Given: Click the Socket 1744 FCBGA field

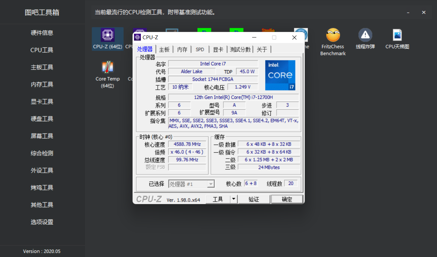Looking at the screenshot, I should coord(213,79).
